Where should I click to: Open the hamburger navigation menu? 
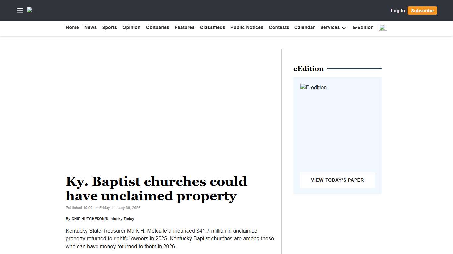(20, 11)
